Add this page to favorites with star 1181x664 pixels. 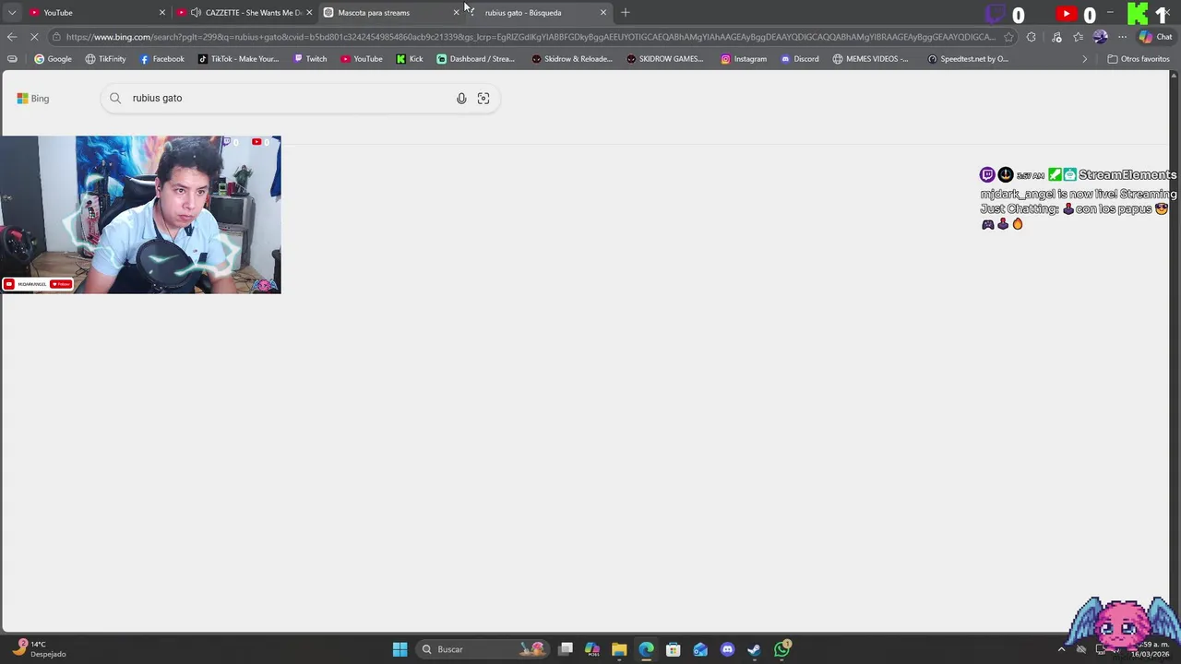pos(1008,37)
